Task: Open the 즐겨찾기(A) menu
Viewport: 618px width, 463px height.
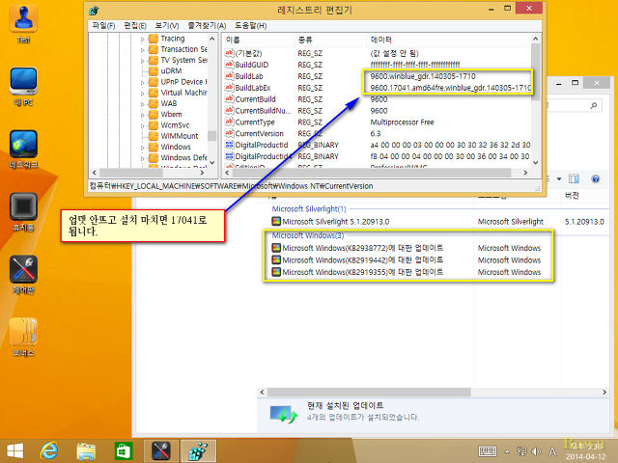Action: (x=207, y=26)
